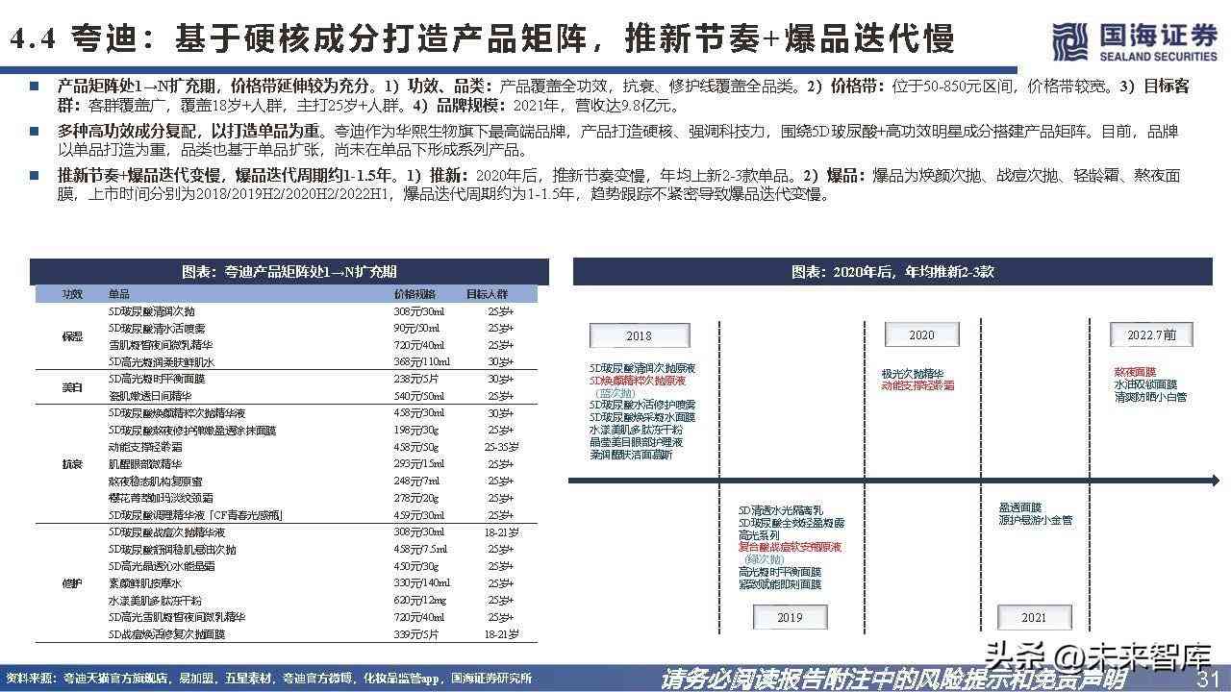Image resolution: width=1231 pixels, height=692 pixels.
Task: Click the 保湿 category row label
Action: tap(72, 336)
